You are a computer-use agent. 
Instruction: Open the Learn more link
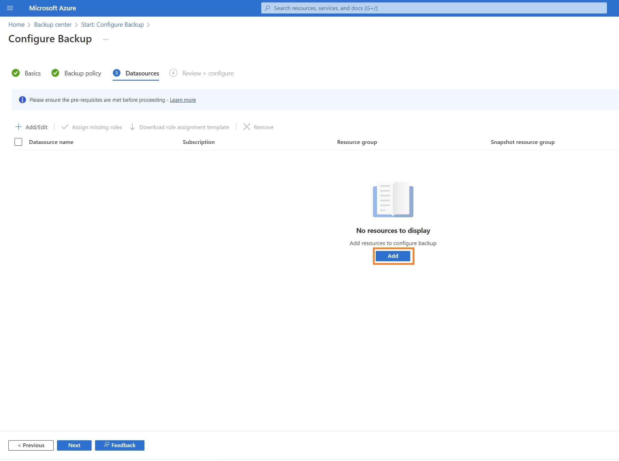pos(183,100)
